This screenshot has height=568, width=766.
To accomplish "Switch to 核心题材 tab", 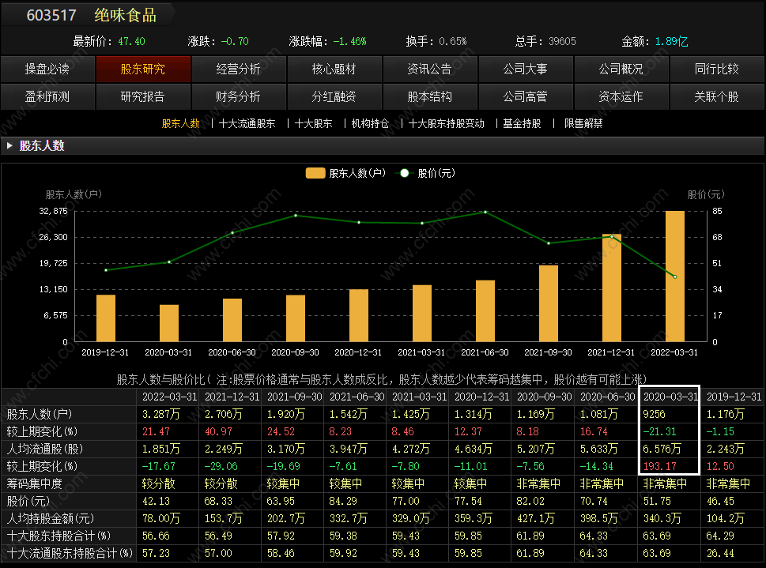I will click(334, 69).
